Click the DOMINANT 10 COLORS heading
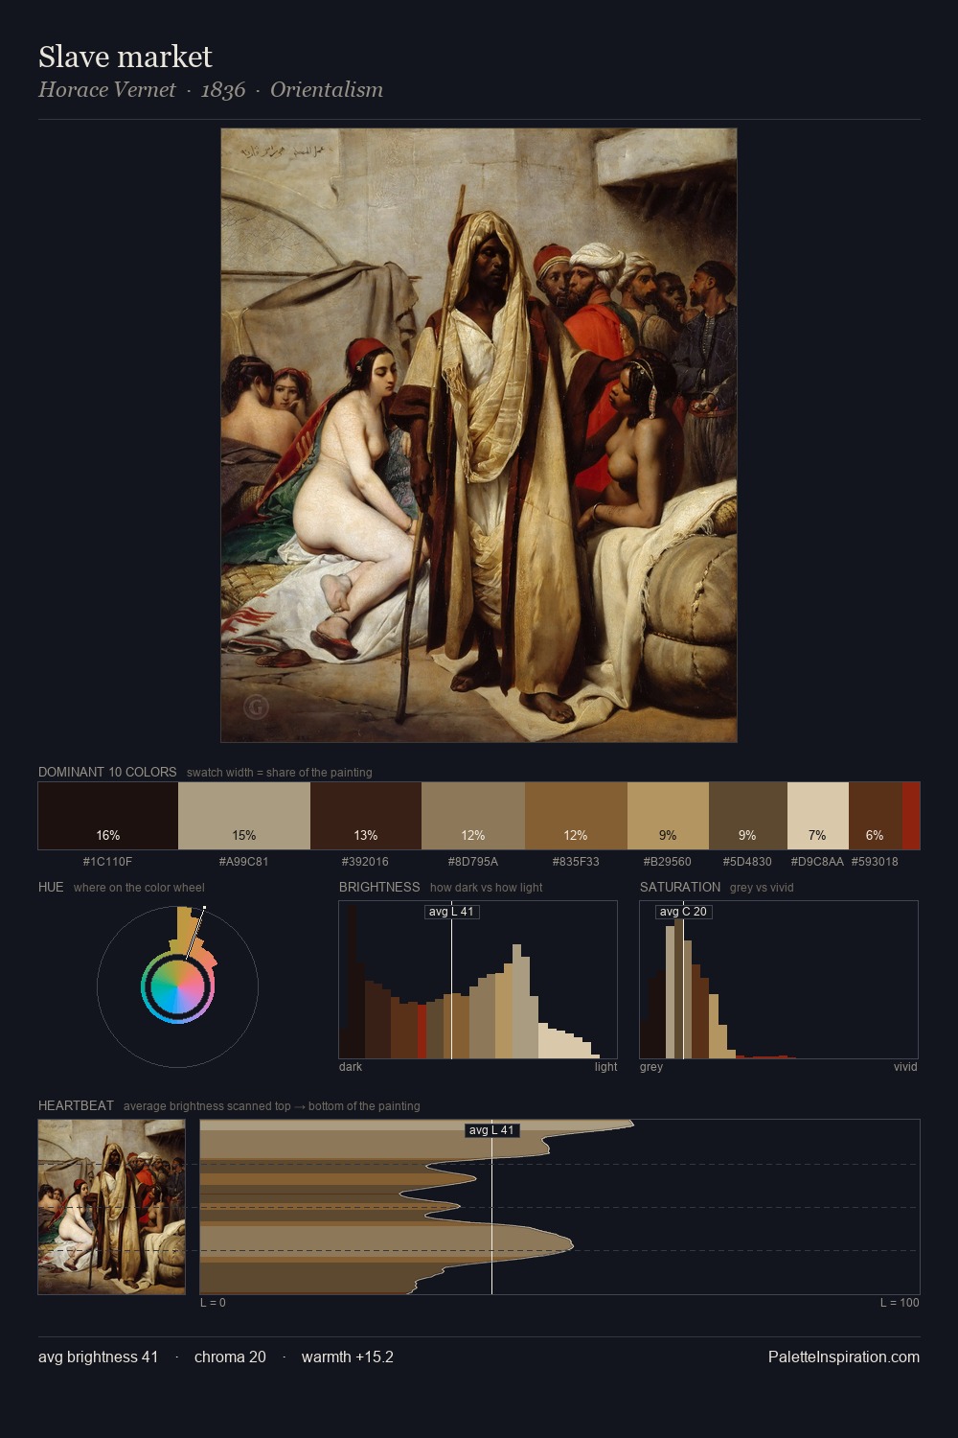 point(107,772)
